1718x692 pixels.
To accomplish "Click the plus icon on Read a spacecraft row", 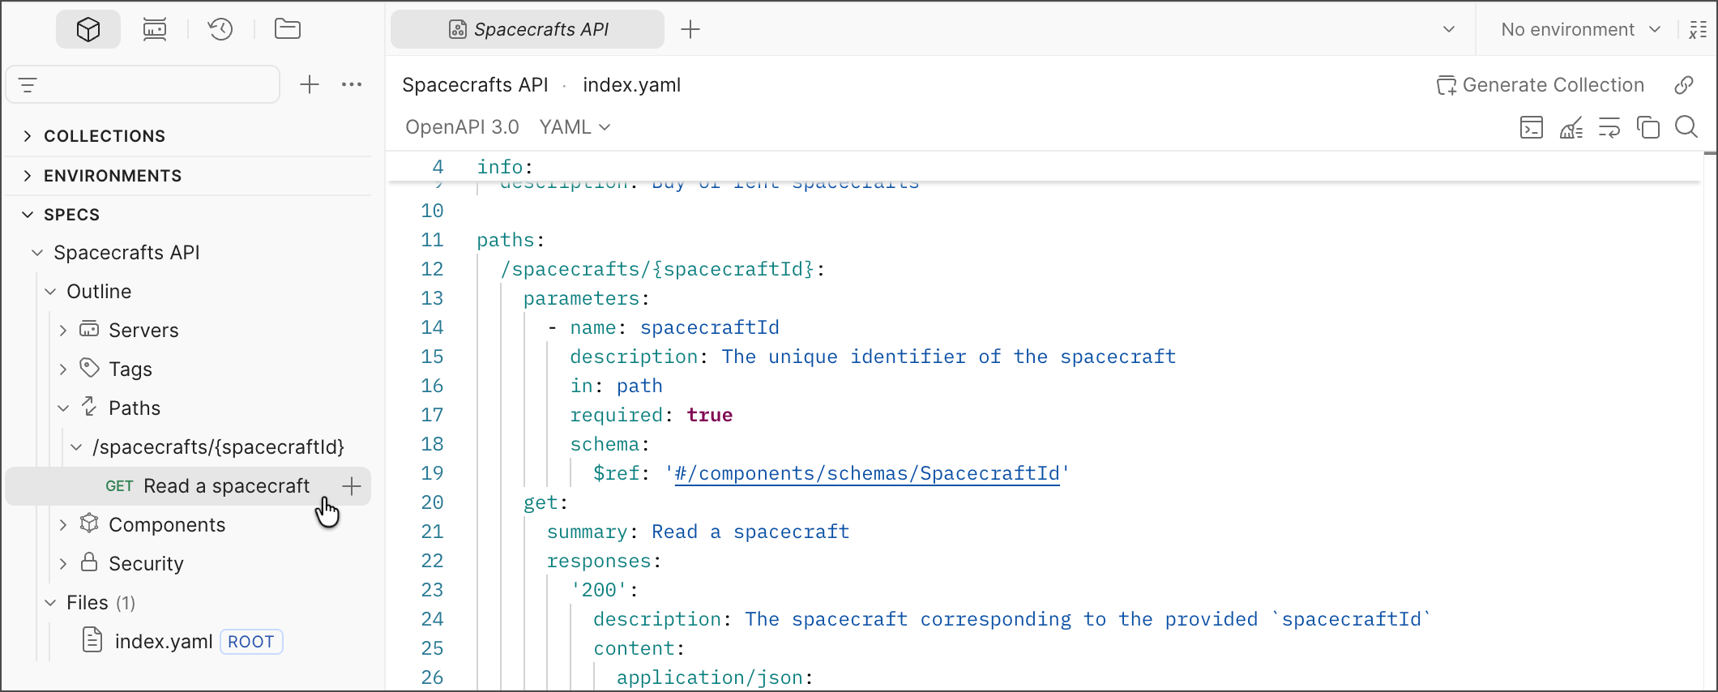I will pos(352,486).
